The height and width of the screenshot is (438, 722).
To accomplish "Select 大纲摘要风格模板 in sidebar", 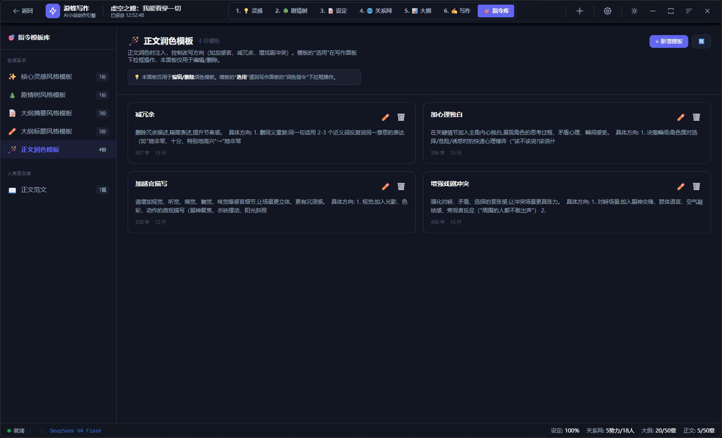I will click(x=58, y=113).
